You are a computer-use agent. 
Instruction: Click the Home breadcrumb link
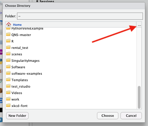17,25
